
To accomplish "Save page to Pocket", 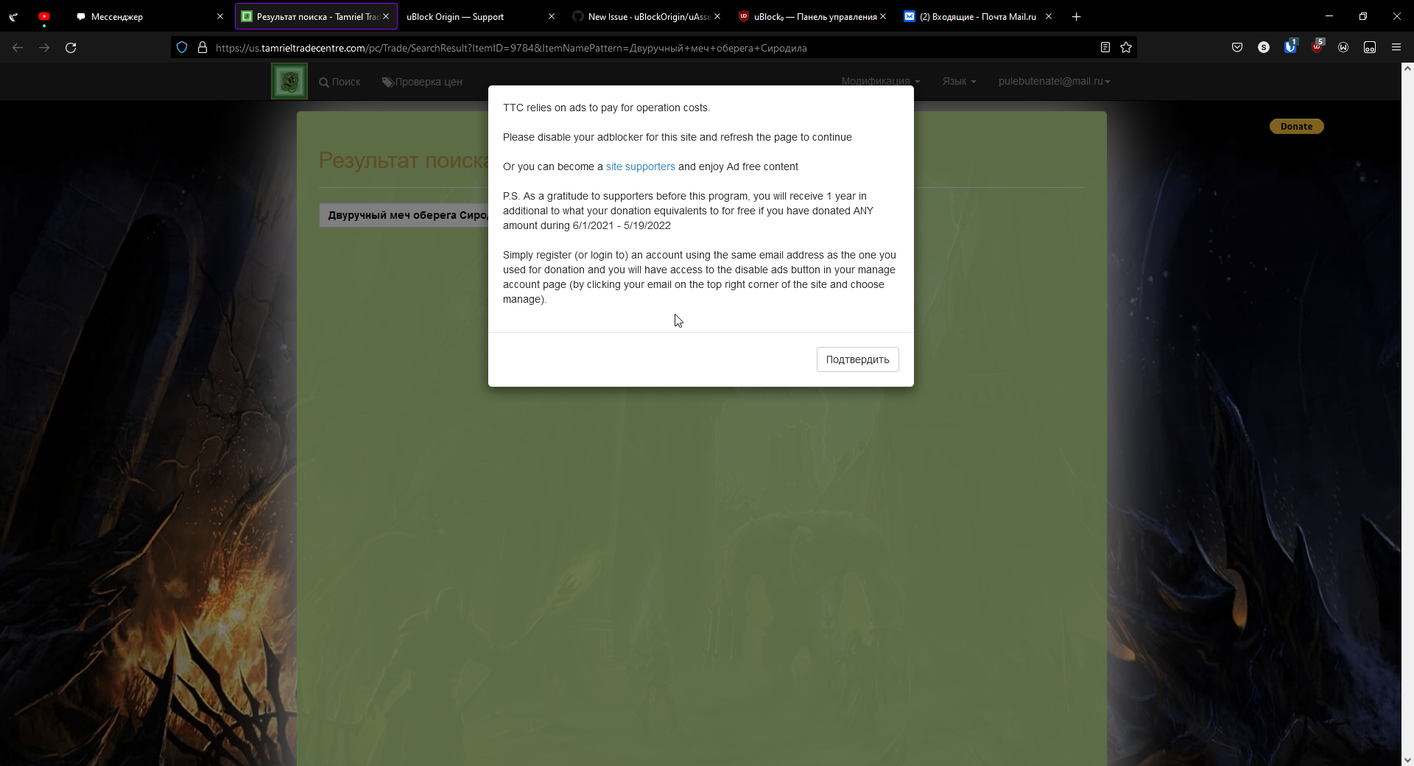I will [x=1237, y=47].
